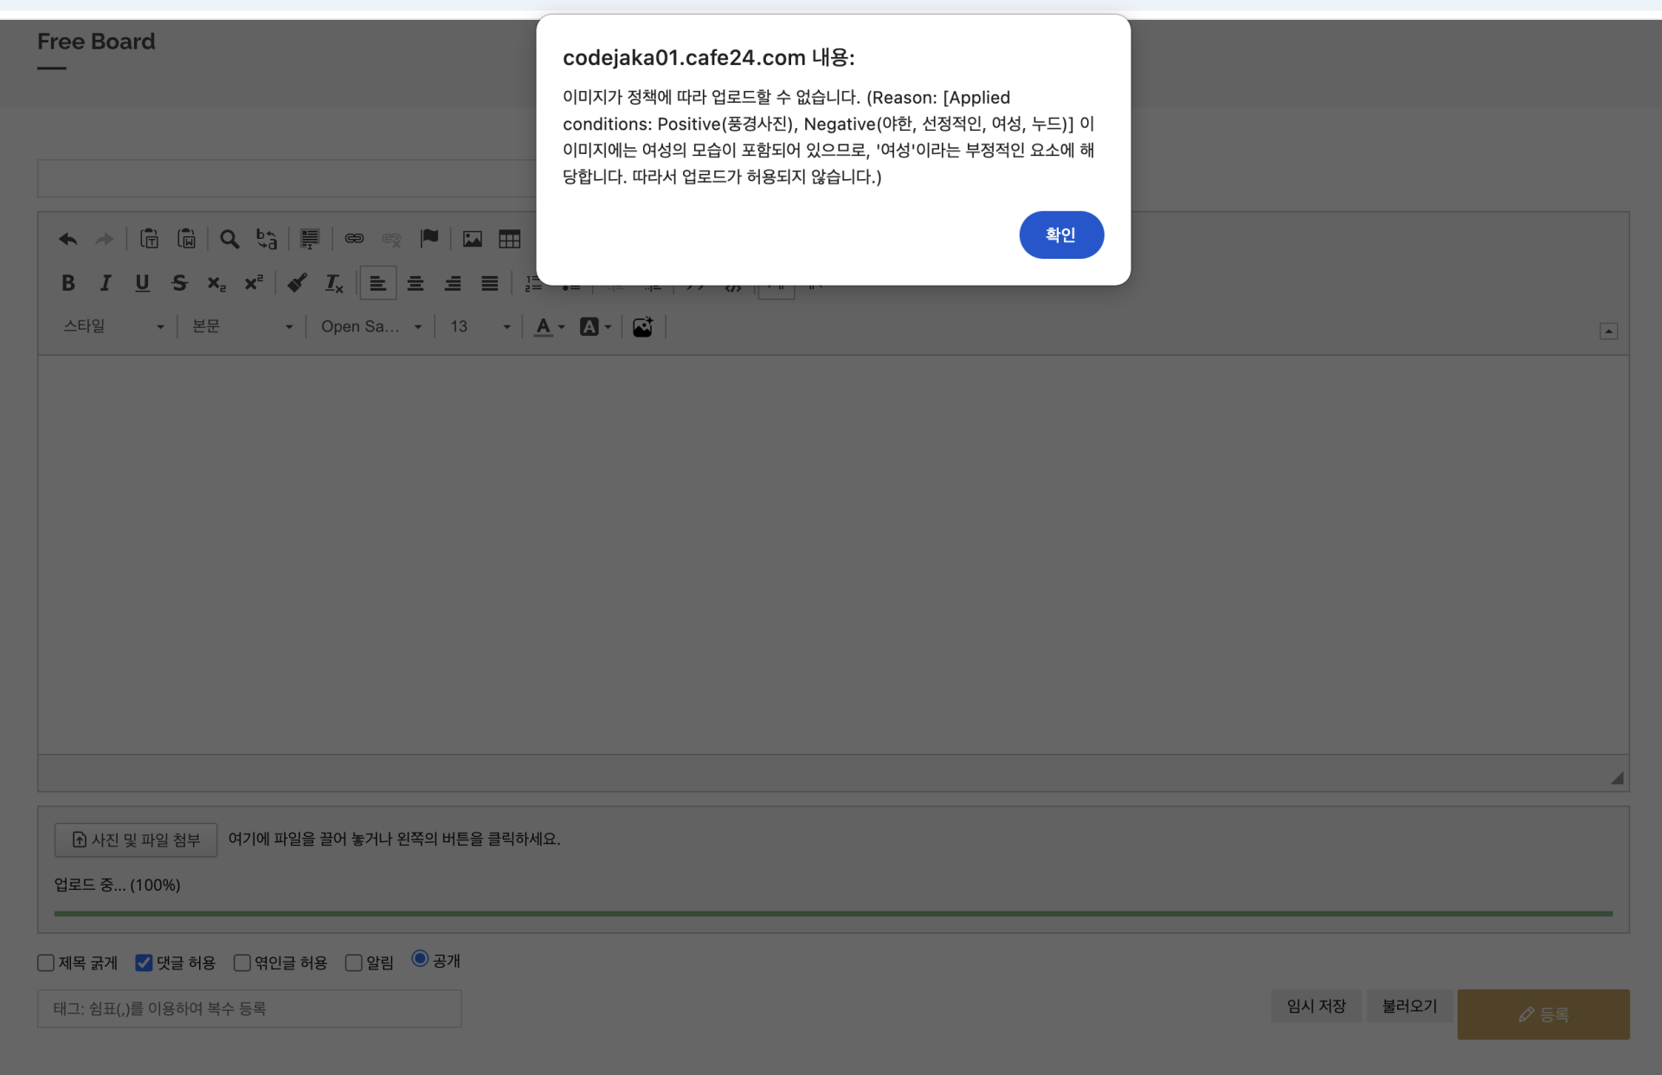Click the AI image sparkle icon

click(642, 327)
